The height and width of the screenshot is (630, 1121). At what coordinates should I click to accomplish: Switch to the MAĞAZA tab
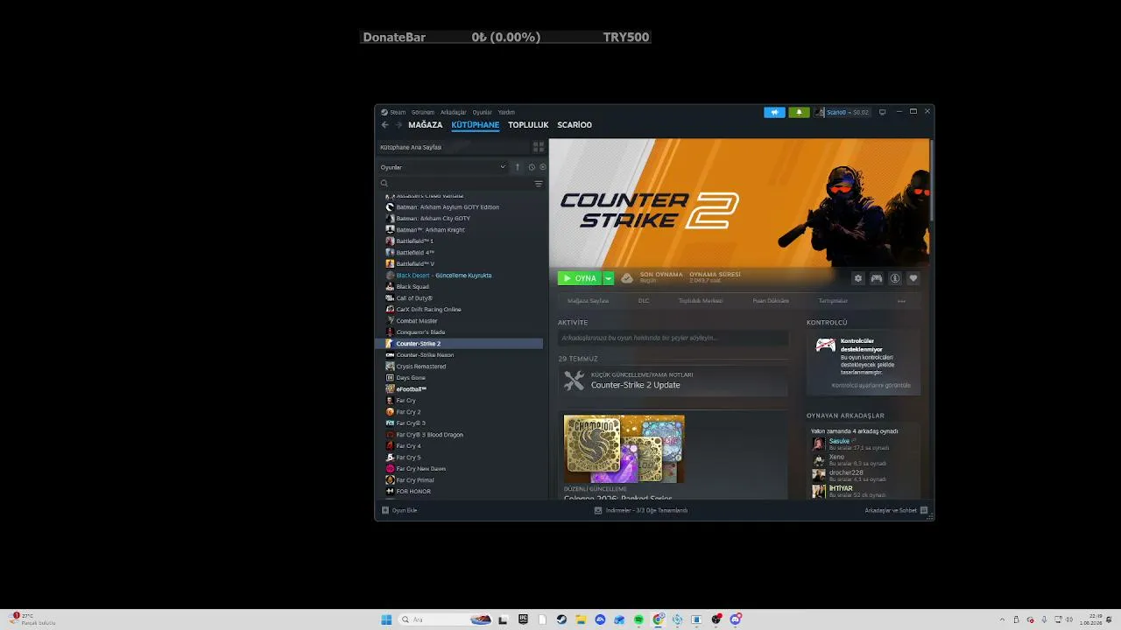point(426,125)
